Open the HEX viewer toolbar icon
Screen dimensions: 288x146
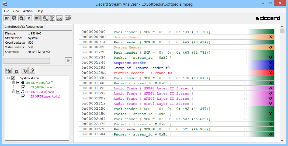coord(38,18)
